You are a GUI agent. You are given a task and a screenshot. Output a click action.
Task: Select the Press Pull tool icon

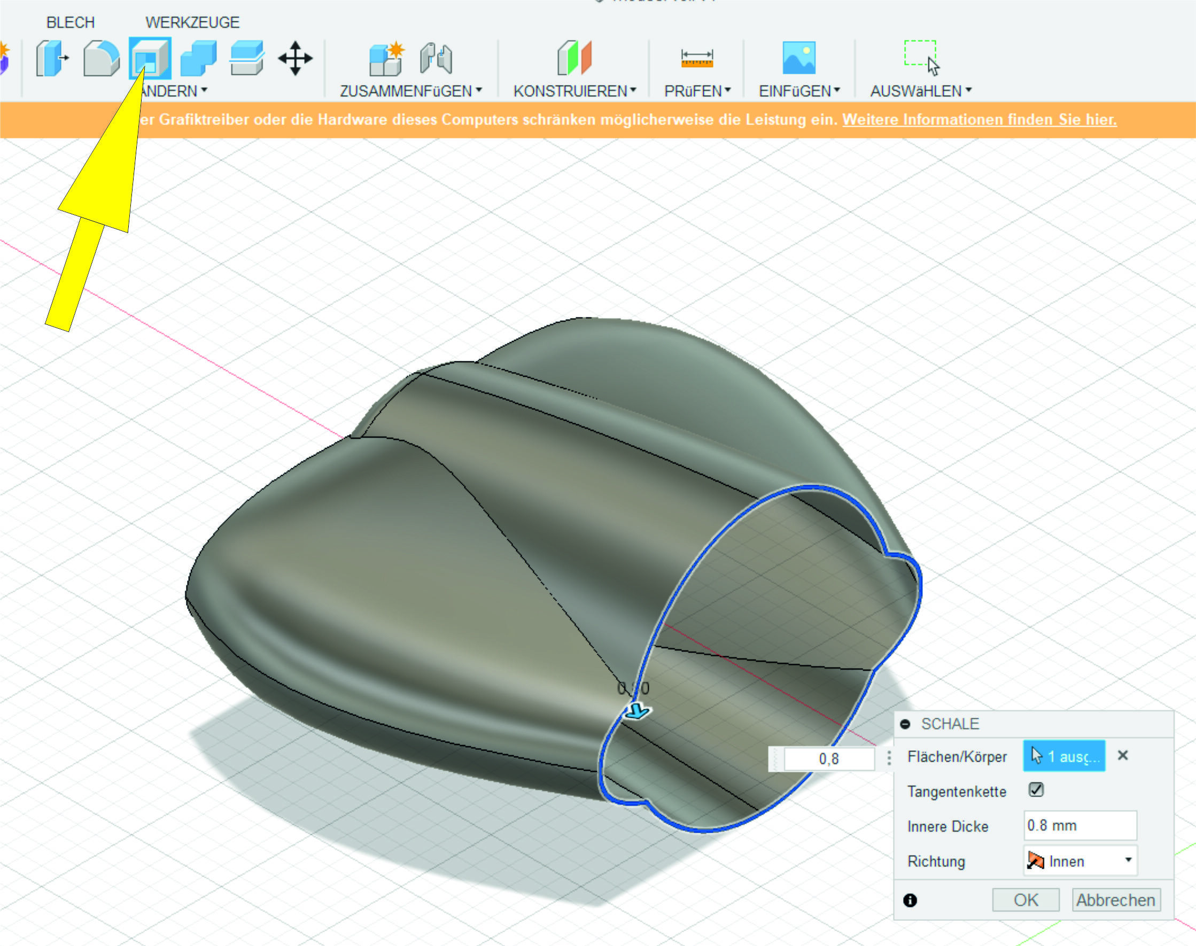click(51, 58)
